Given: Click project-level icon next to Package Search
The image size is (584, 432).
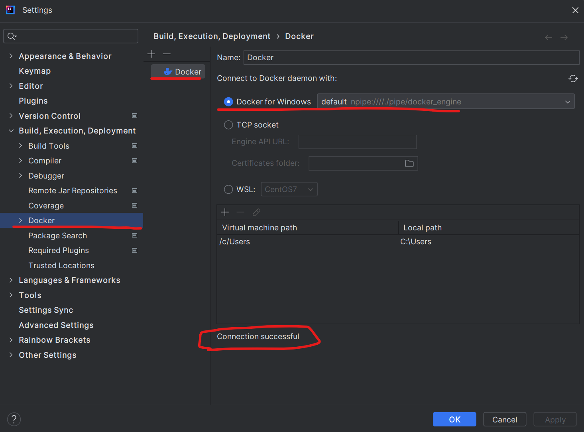Looking at the screenshot, I should click(135, 235).
